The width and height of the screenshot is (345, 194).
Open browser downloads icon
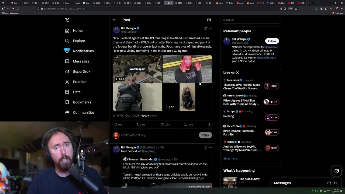tap(316, 9)
